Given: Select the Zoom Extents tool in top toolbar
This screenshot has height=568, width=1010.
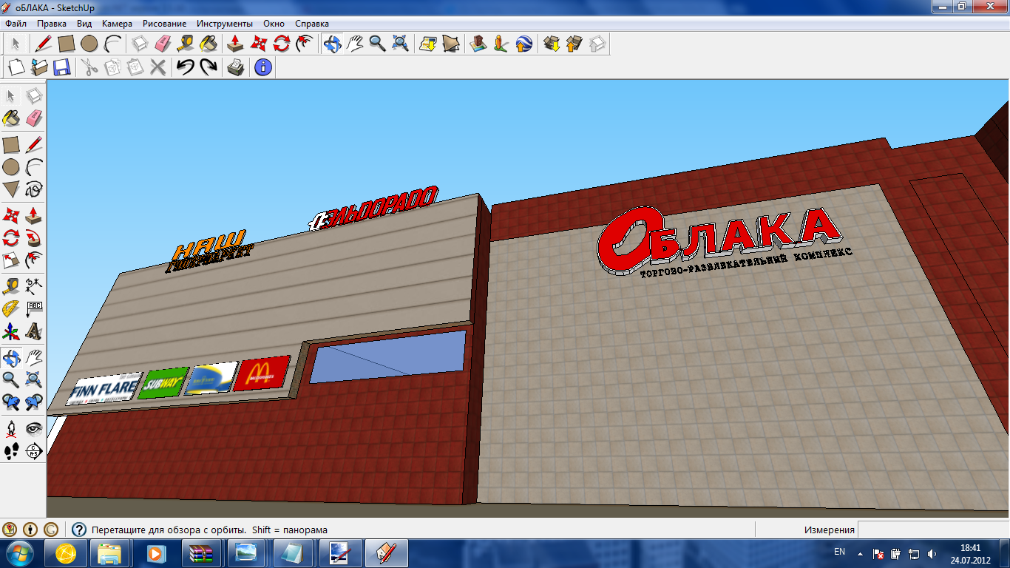Looking at the screenshot, I should tap(400, 44).
